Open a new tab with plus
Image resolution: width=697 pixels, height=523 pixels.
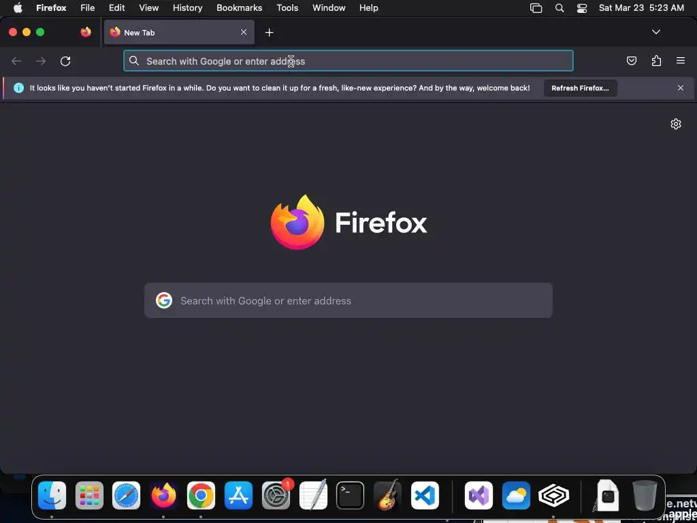[269, 33]
